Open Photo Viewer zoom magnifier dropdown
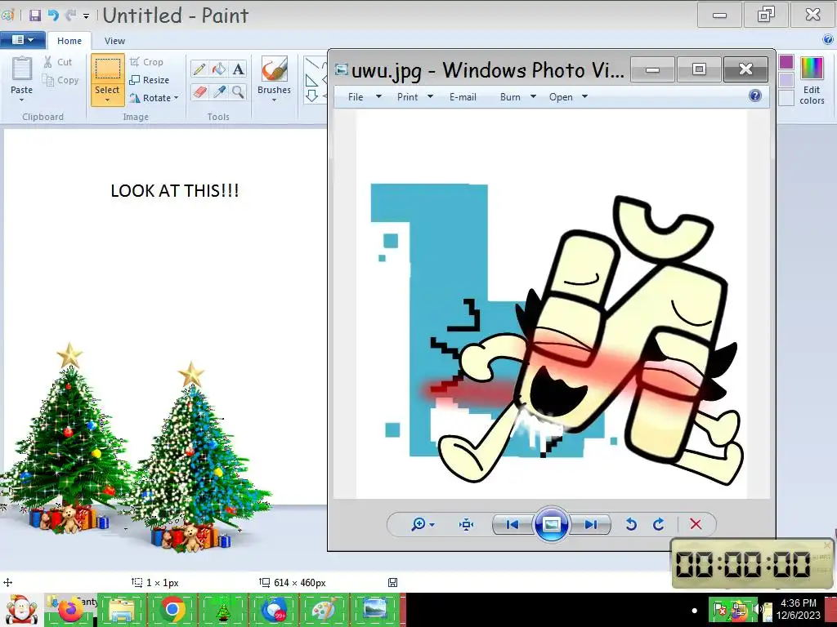Image resolution: width=837 pixels, height=627 pixels. coord(423,525)
